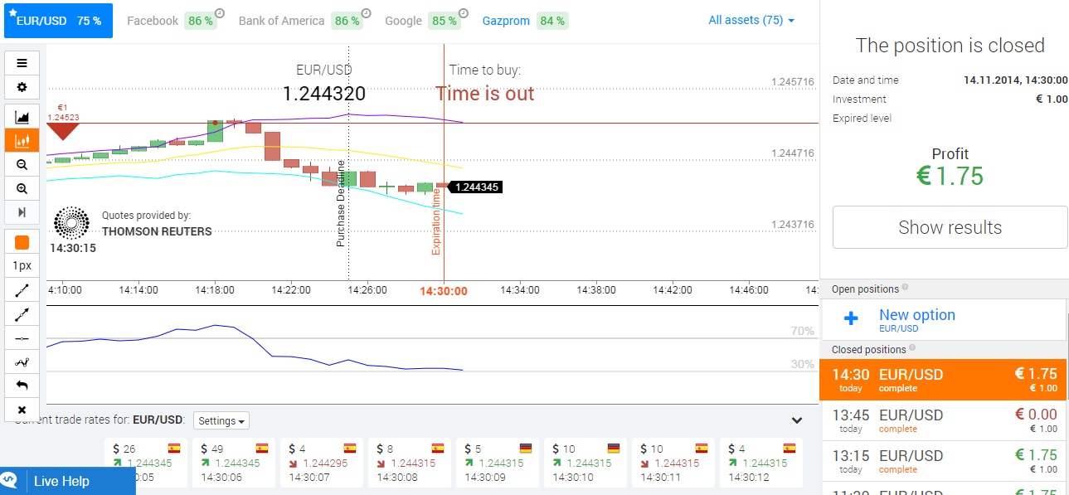
Task: Select the Gazprom 84% asset tab
Action: (525, 21)
